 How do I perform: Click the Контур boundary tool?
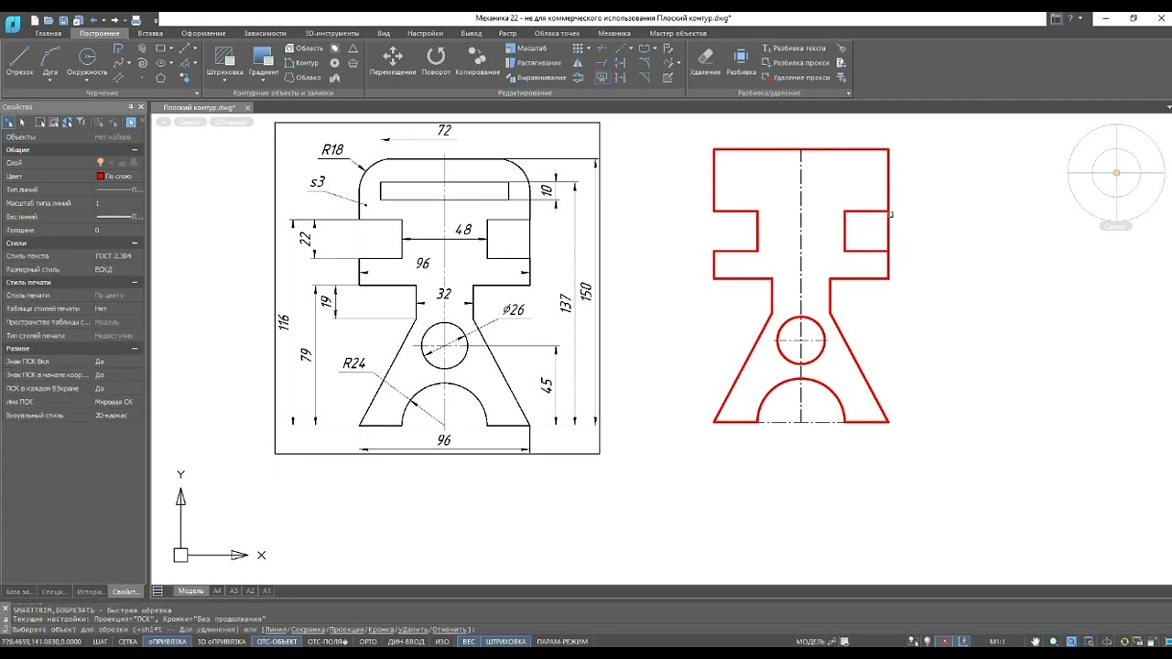click(302, 63)
